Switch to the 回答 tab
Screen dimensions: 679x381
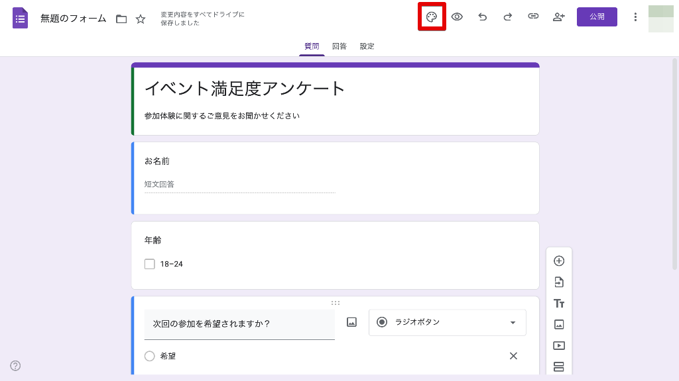tap(339, 46)
